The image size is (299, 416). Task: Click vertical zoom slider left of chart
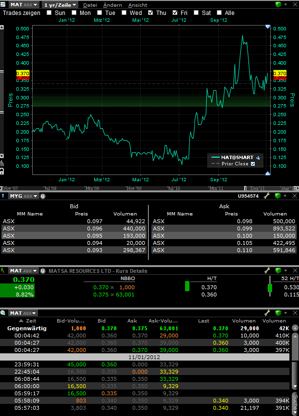point(2,92)
